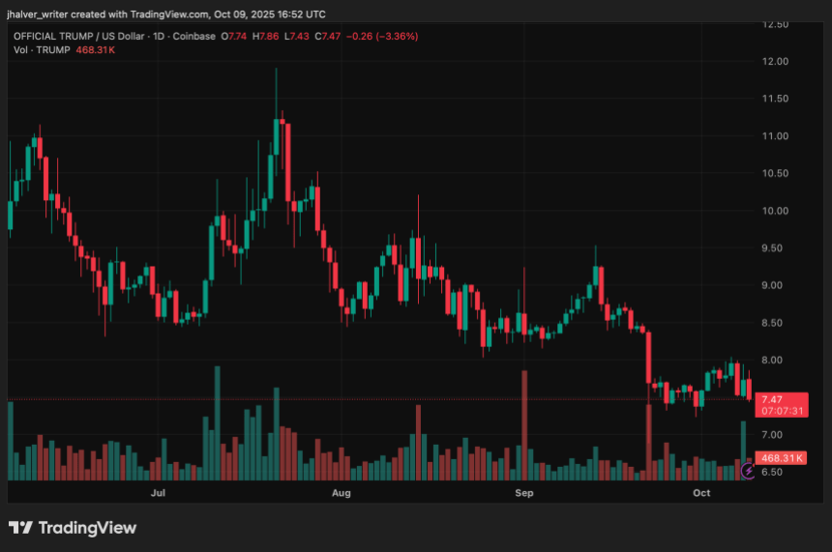Click the 07:07:31 bar countdown timer
832x552 pixels.
tap(782, 411)
